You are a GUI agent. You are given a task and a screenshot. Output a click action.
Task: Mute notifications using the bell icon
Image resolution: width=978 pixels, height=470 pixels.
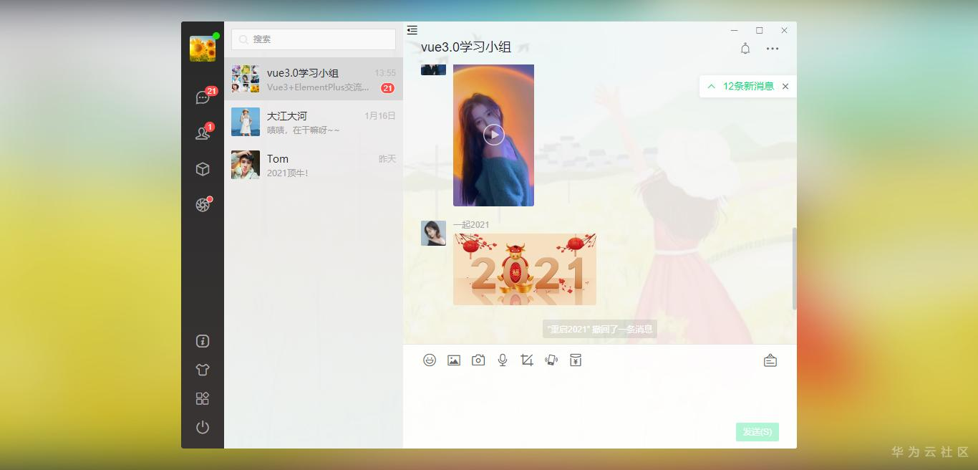coord(745,49)
